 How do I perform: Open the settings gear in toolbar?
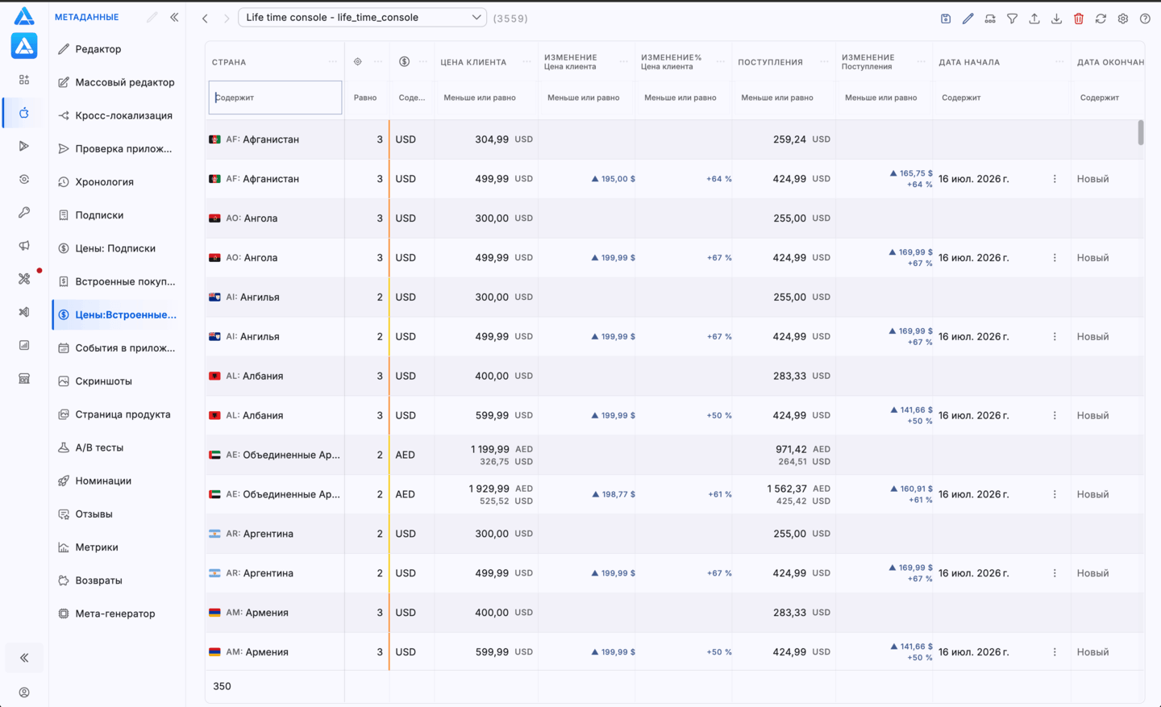[x=1123, y=18]
